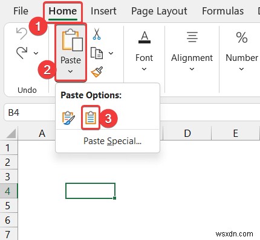Open Paste Special dialog
260x240 pixels.
point(112,141)
